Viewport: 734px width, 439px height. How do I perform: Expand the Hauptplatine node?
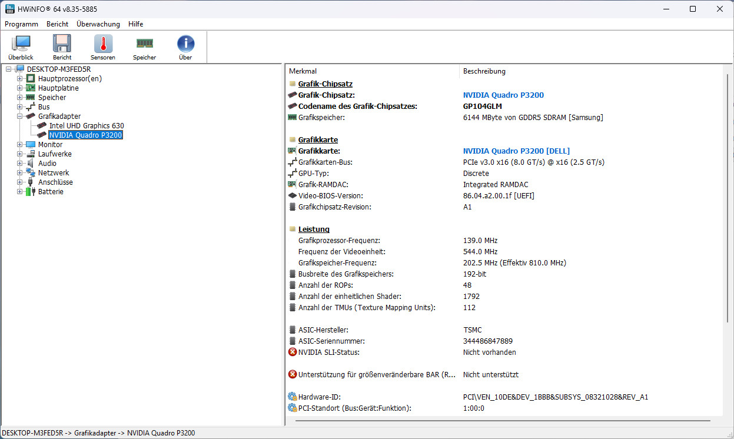click(20, 88)
